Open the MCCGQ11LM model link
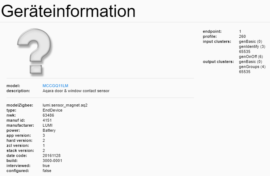 point(55,86)
